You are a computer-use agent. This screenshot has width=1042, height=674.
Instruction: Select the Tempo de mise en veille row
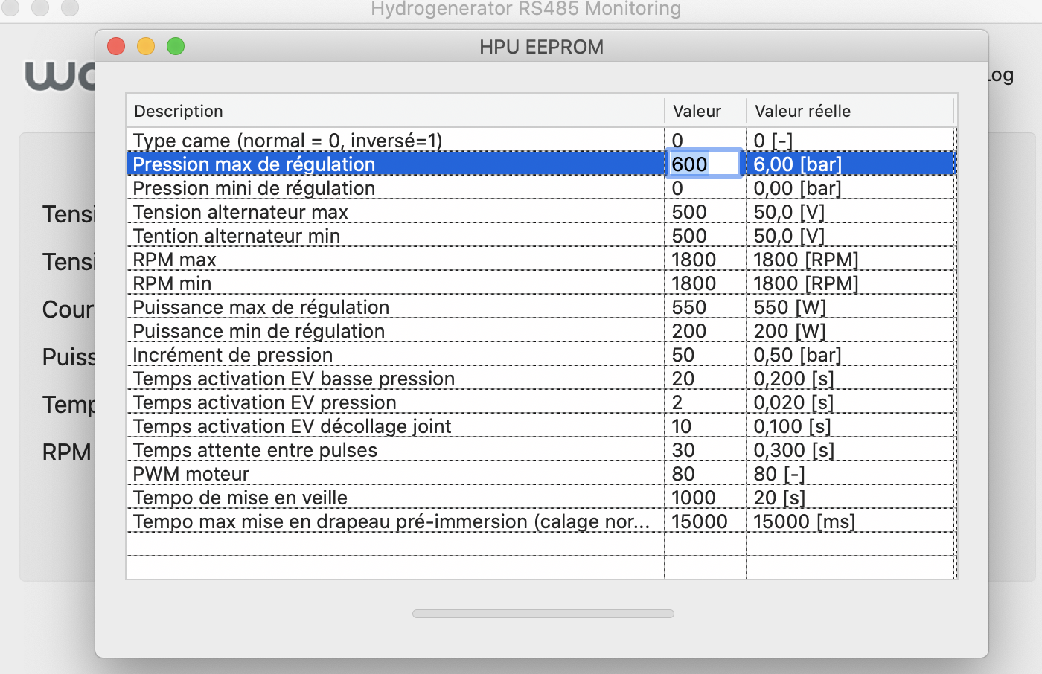540,497
